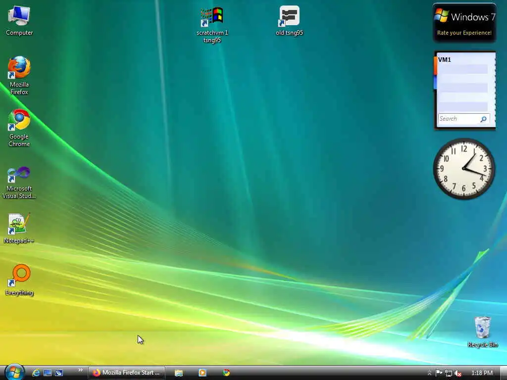
Task: Click the Search field in VM1 gadget
Action: [458, 119]
